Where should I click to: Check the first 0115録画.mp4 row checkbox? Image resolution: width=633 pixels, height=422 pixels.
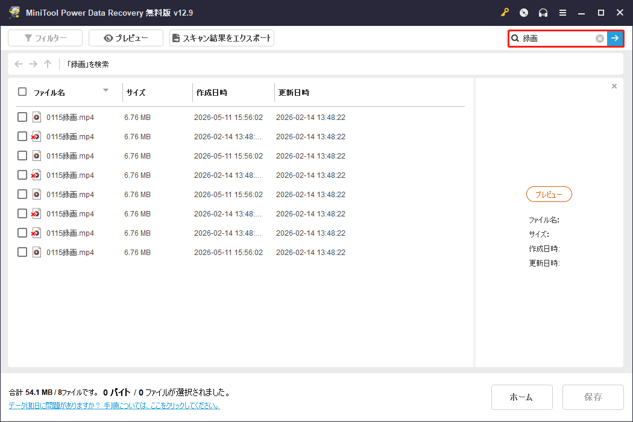tap(22, 117)
